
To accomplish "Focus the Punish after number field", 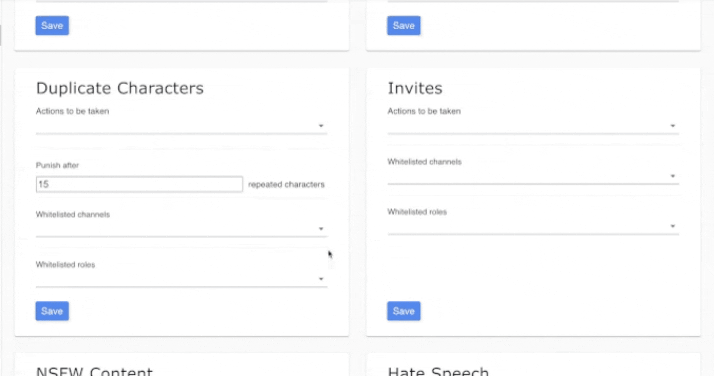I will coord(139,184).
